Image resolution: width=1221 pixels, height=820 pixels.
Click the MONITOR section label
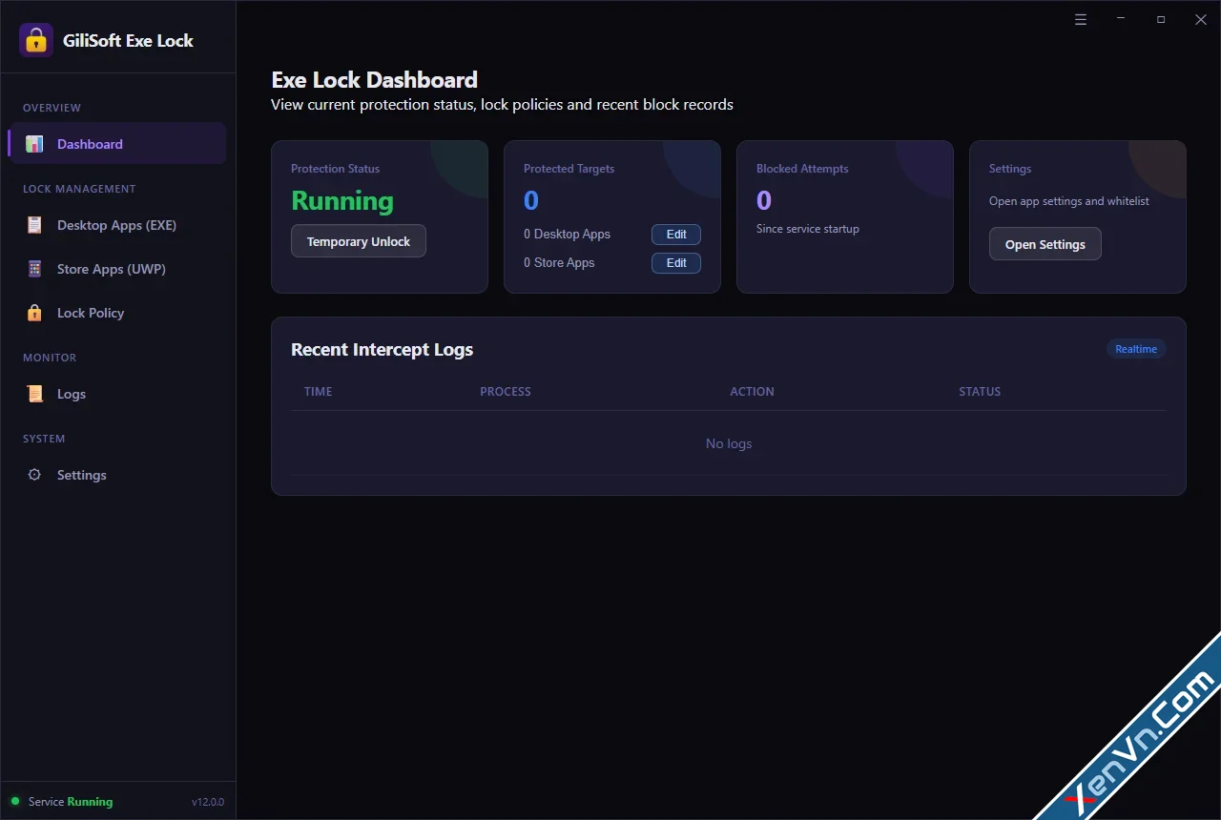[50, 358]
